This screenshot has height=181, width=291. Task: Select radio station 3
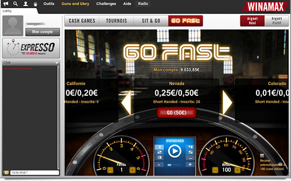[x=159, y=158]
